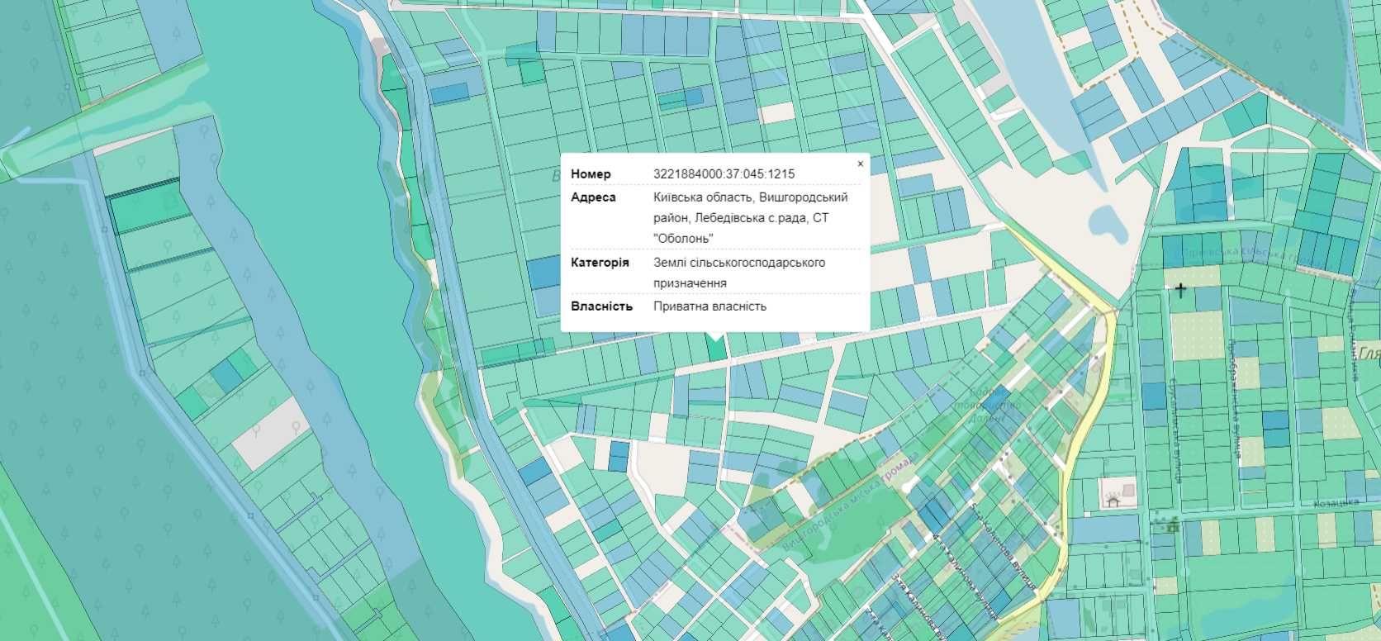This screenshot has width=1381, height=641.
Task: Click 'Землі сільськогосподарського призначення' category value
Action: coord(739,273)
